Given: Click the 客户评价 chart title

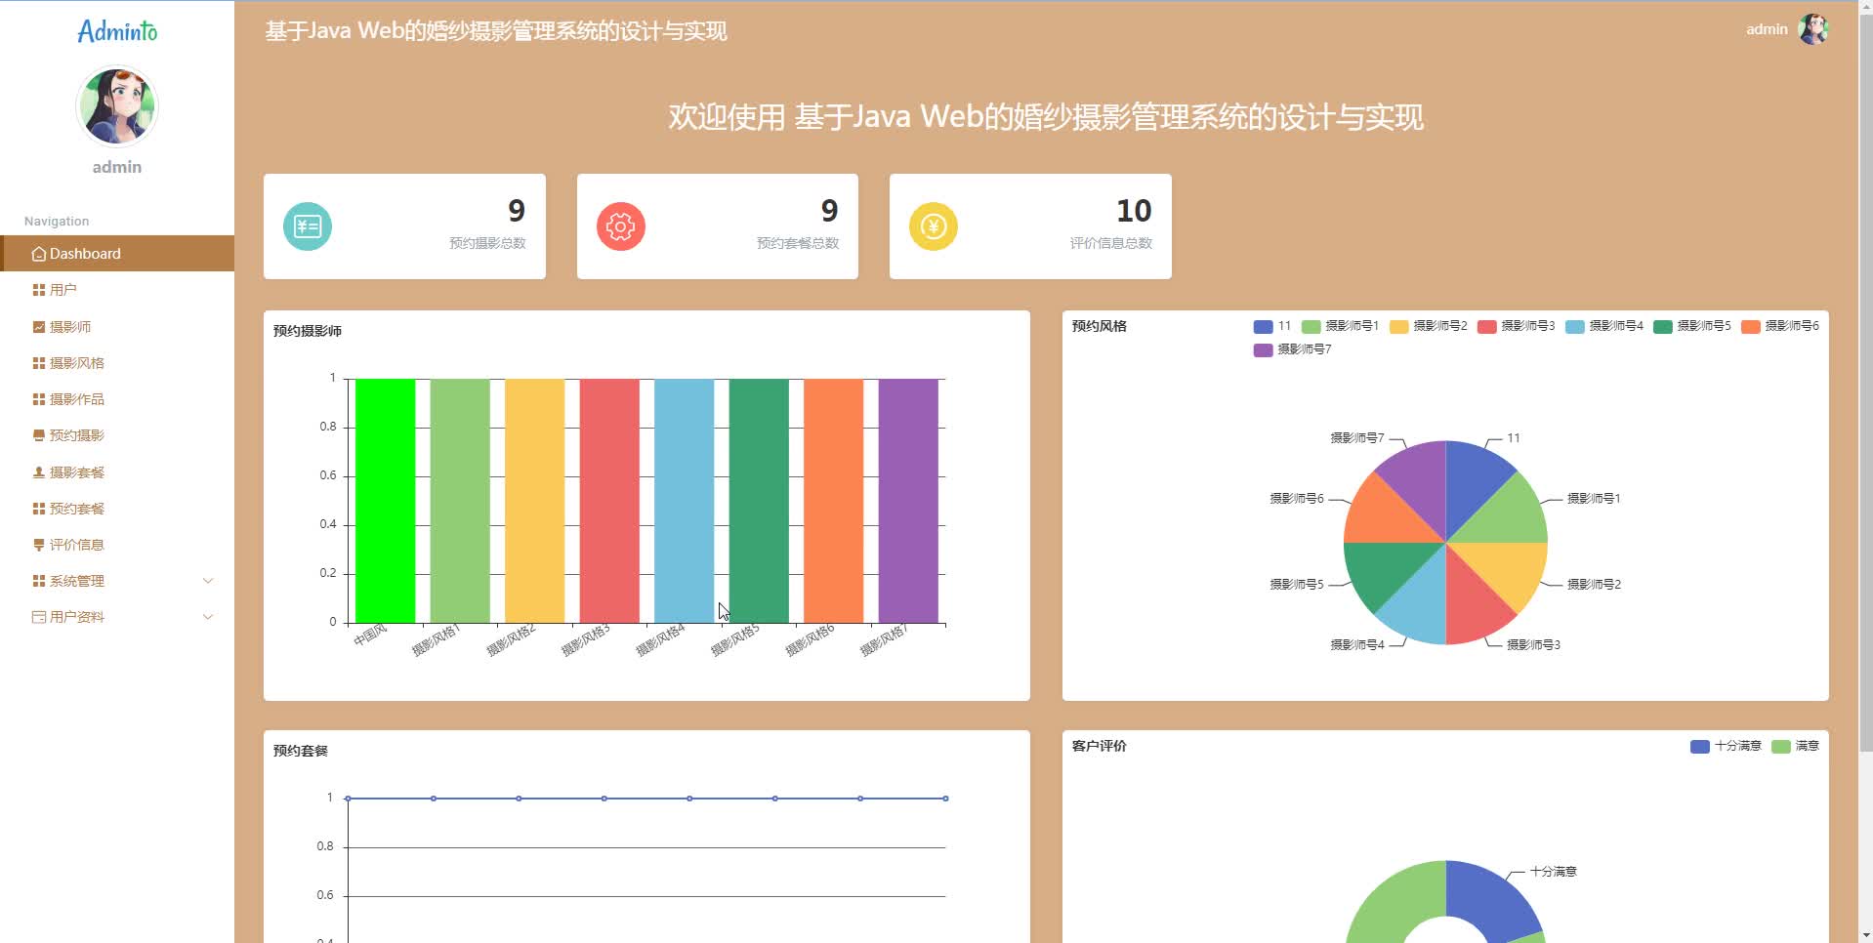Looking at the screenshot, I should [1100, 746].
